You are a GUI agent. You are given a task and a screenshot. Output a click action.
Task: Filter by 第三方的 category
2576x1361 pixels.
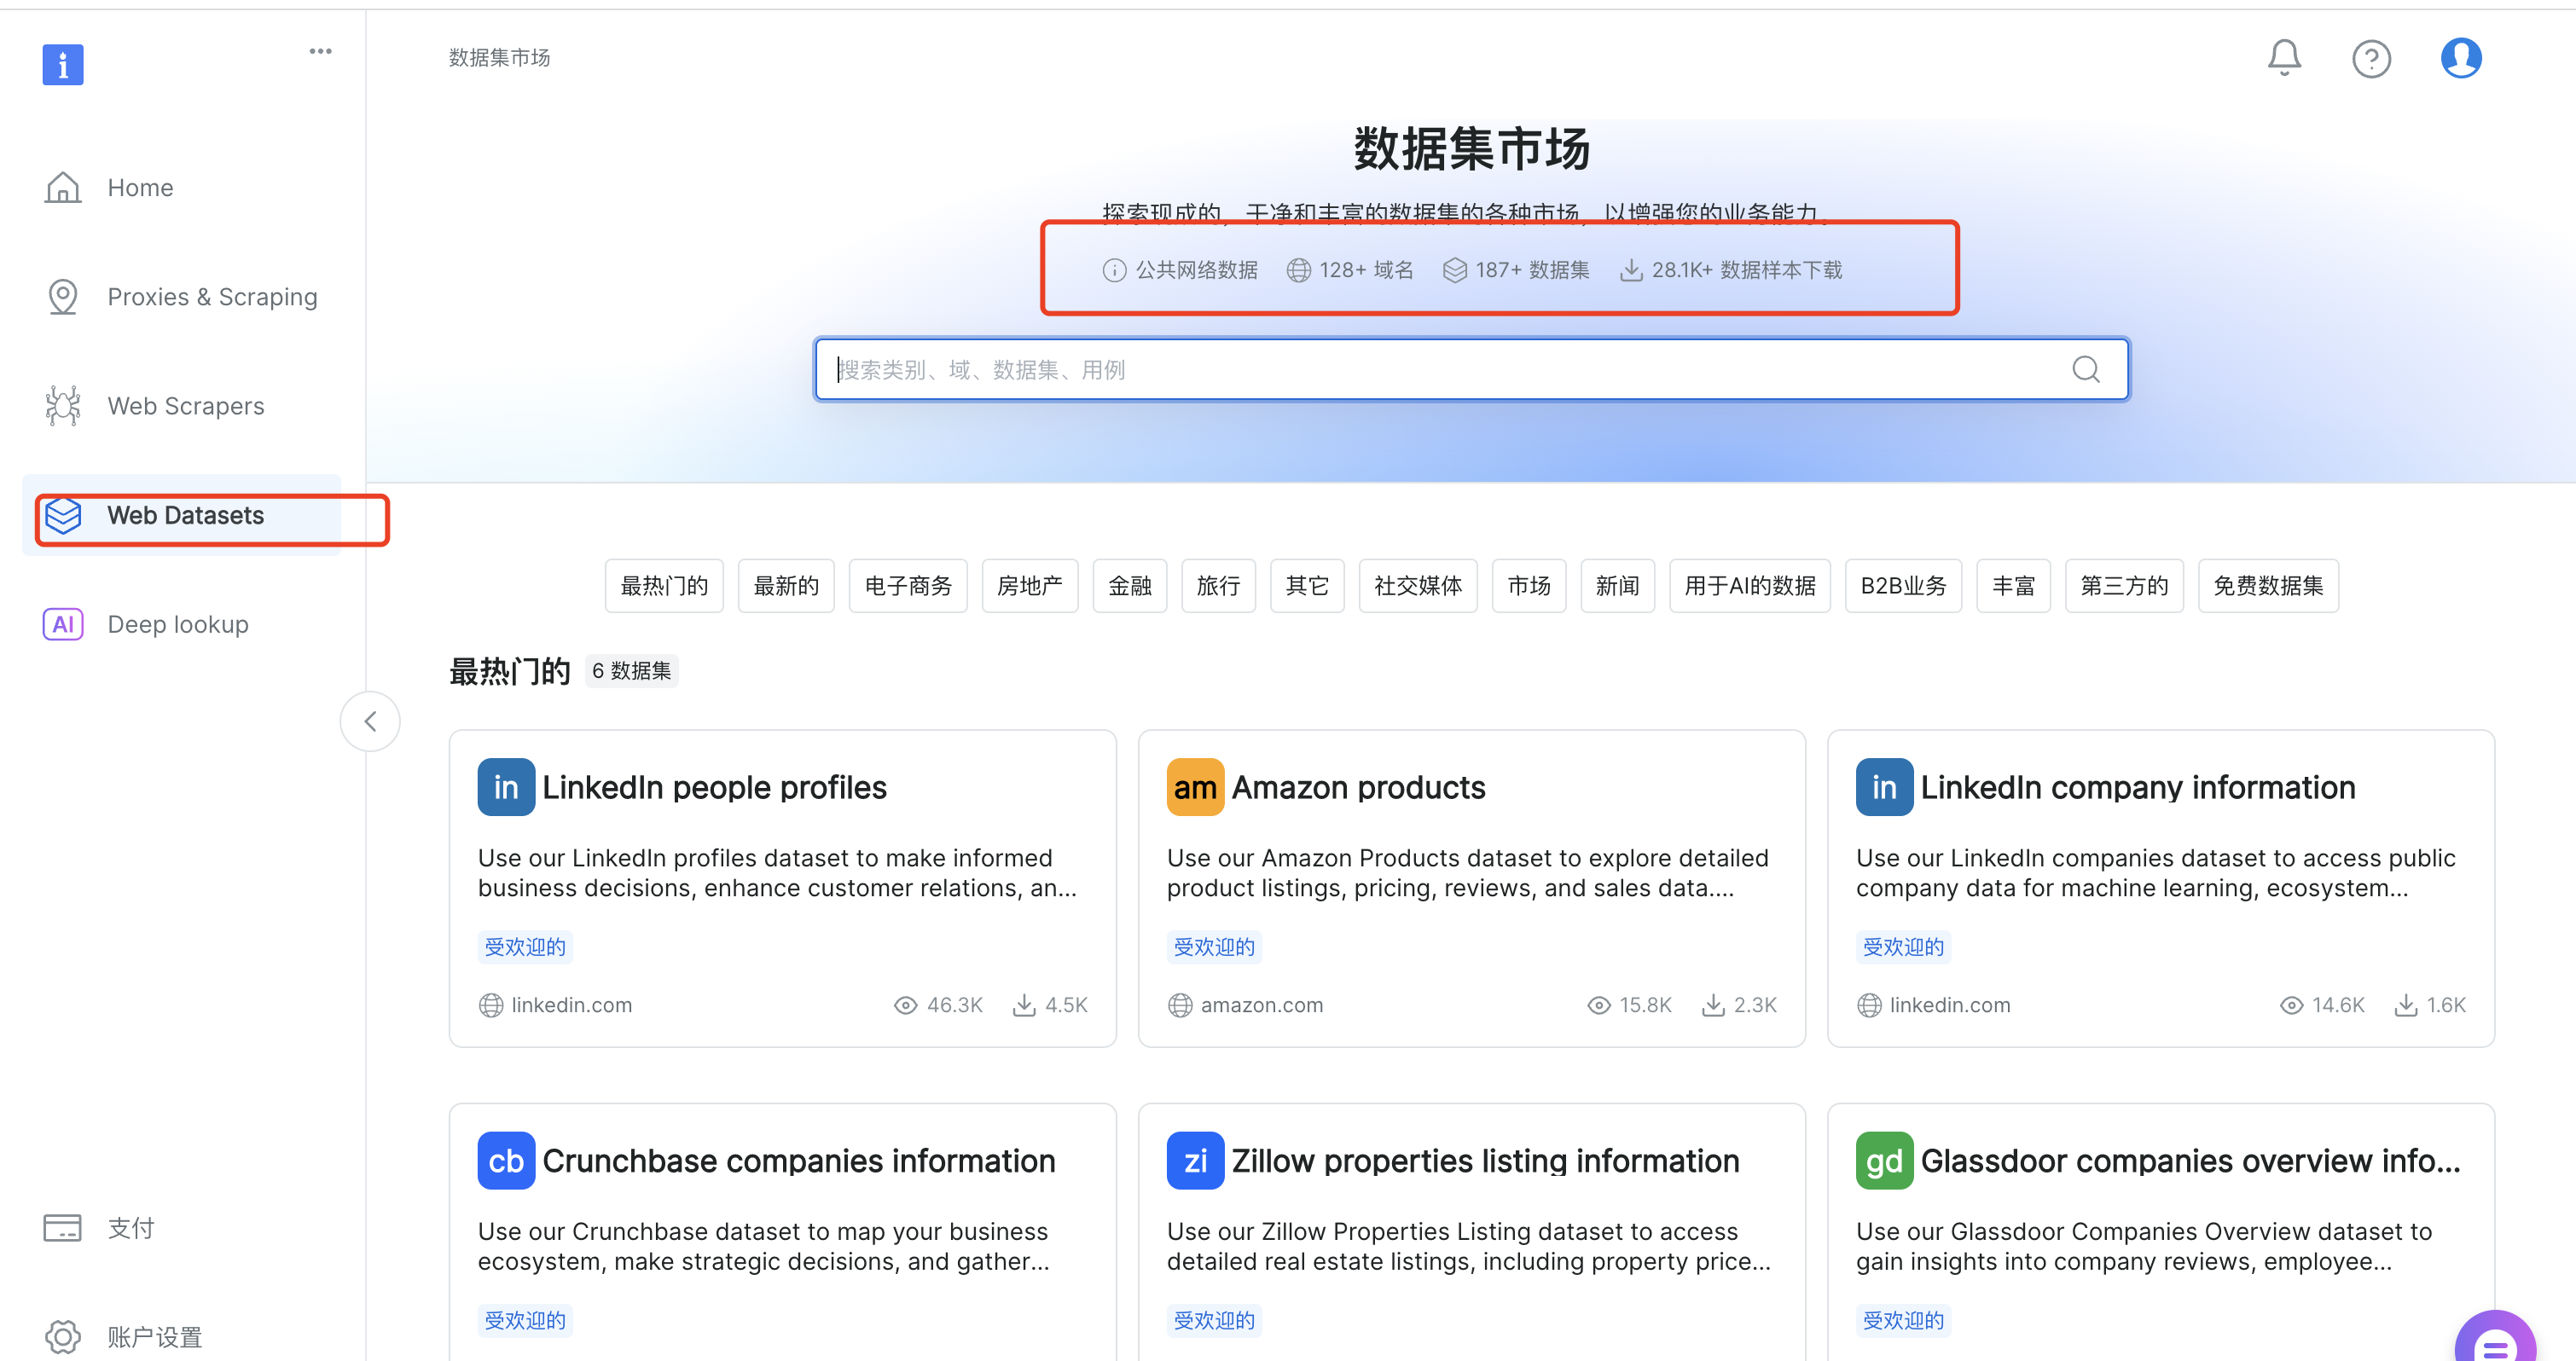(2124, 585)
